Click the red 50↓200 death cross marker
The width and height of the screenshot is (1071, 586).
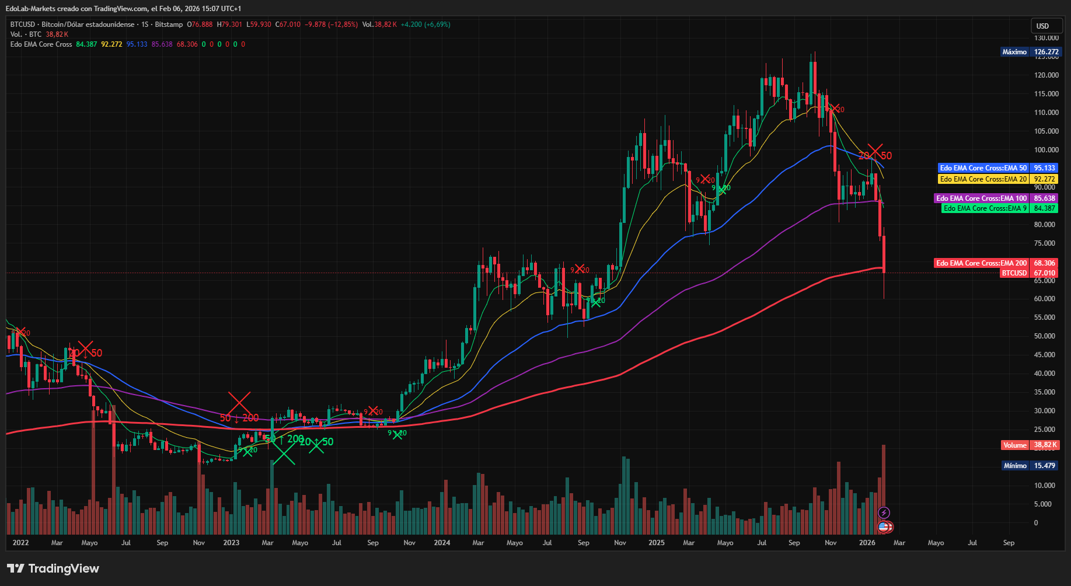pyautogui.click(x=239, y=402)
